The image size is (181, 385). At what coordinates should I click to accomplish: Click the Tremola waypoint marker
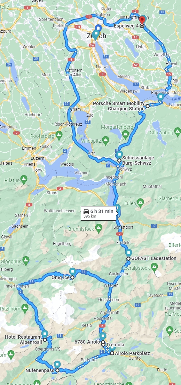[103, 345]
